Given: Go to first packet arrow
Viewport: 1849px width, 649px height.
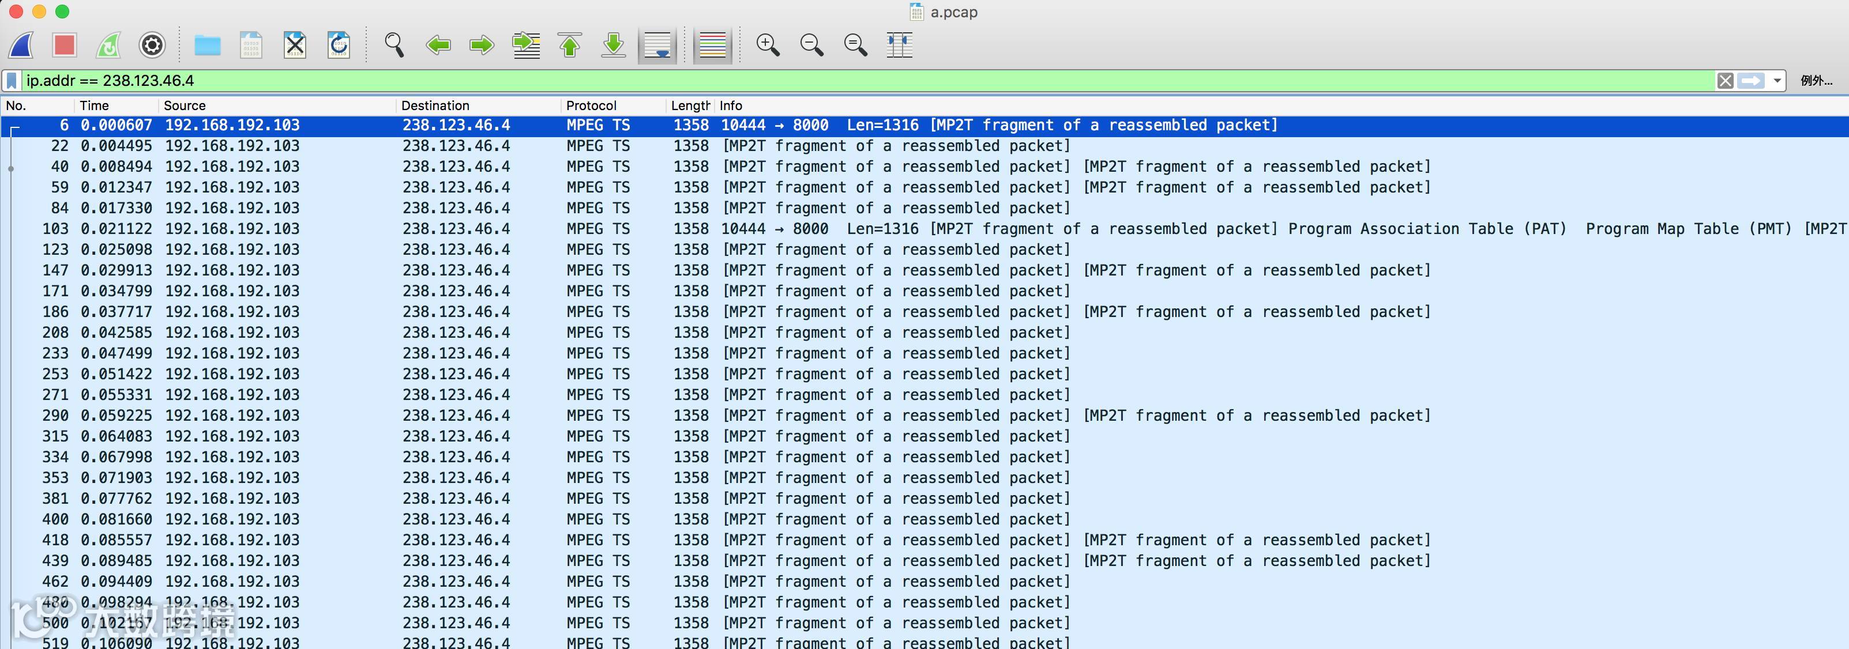Looking at the screenshot, I should pyautogui.click(x=570, y=45).
